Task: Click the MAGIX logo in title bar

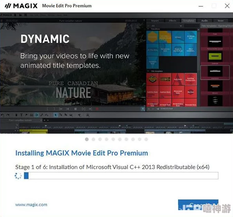Action: pos(21,6)
